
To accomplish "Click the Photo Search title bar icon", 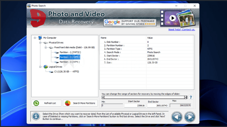I will tap(29, 6).
